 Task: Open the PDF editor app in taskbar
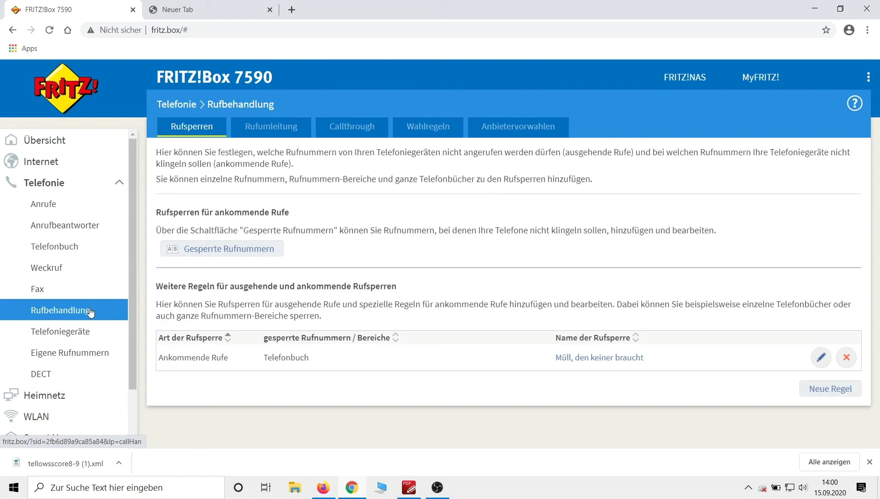point(409,488)
